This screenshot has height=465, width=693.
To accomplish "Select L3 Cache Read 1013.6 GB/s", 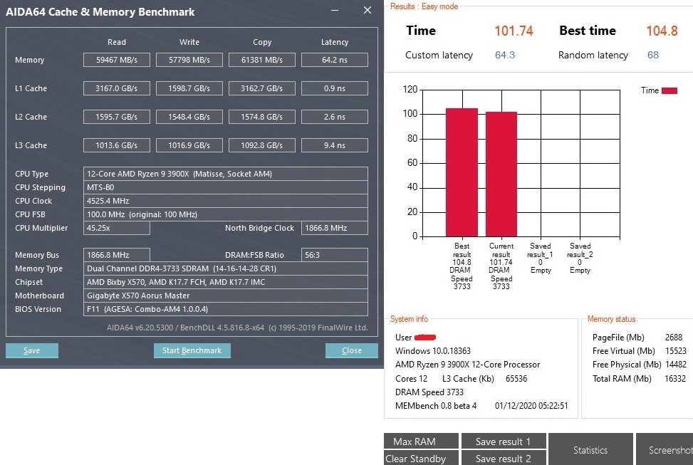I will click(117, 145).
